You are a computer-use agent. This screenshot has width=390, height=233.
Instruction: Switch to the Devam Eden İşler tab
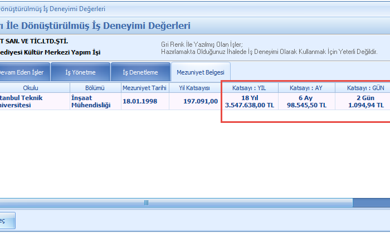pos(23,72)
